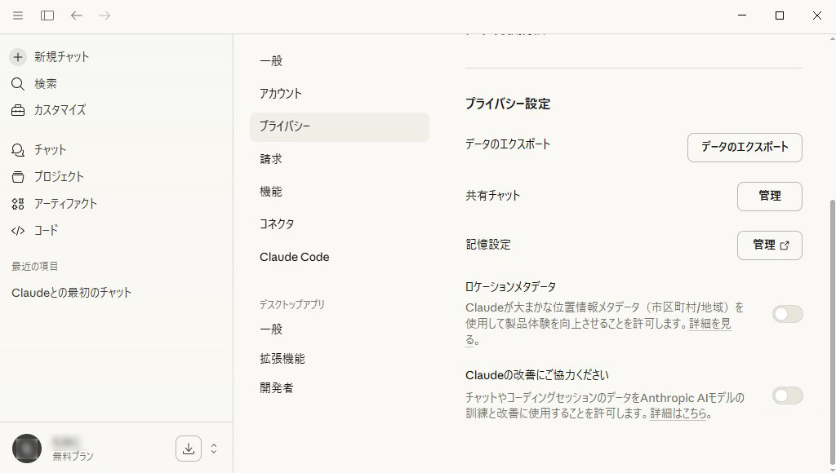Screen dimensions: 836x473
Task: Open アーティファクト using its grid icon
Action: point(17,203)
